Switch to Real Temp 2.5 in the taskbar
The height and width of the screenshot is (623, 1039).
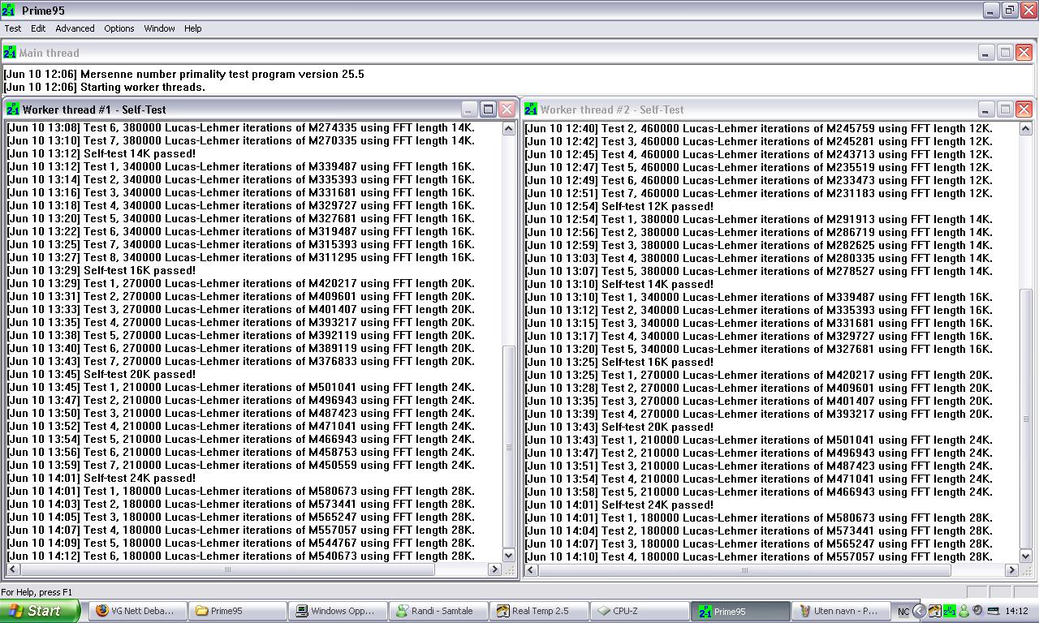[x=540, y=611]
